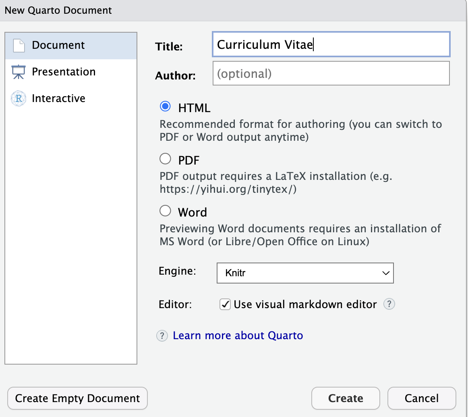
Task: Click the Document page icon in sidebar
Action: pos(19,45)
